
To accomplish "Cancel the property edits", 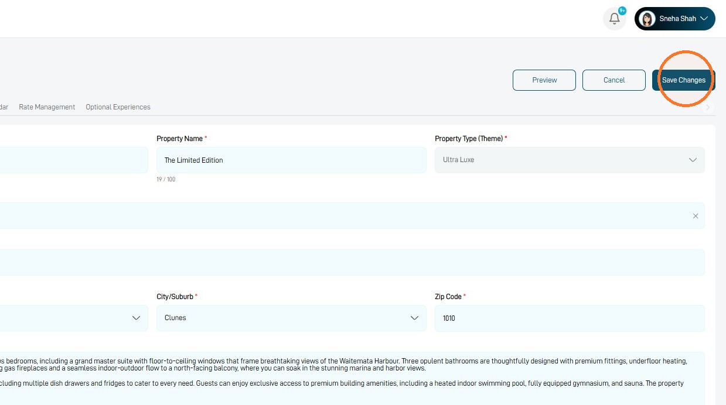I will tap(614, 80).
